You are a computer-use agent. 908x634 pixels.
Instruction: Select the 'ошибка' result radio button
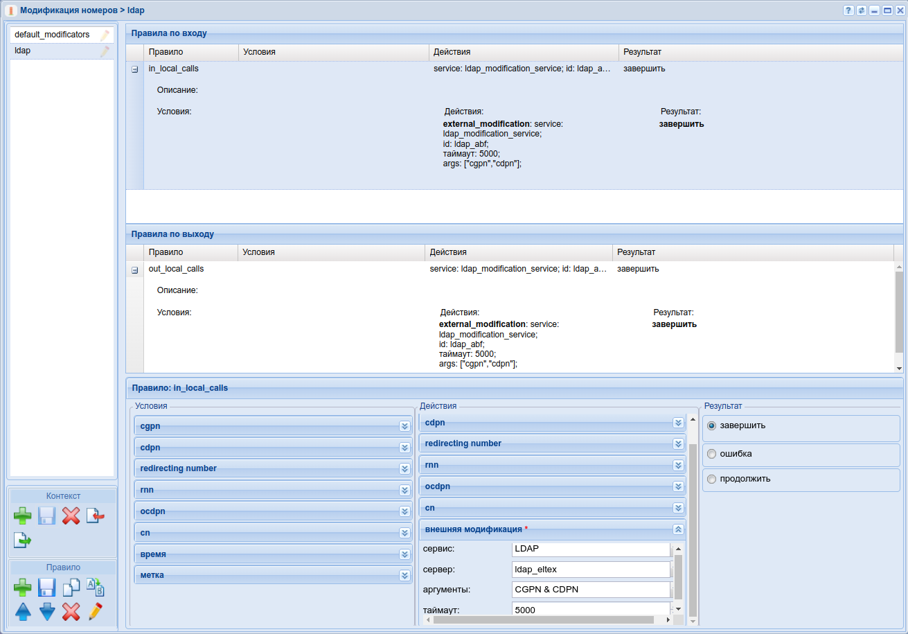click(711, 455)
